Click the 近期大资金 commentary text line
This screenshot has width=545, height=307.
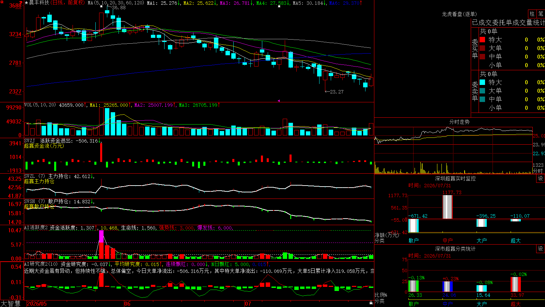click(199, 271)
